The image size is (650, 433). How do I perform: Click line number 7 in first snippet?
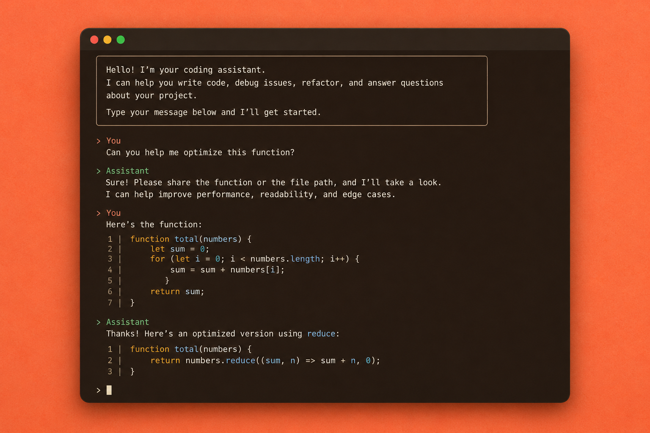click(x=110, y=303)
